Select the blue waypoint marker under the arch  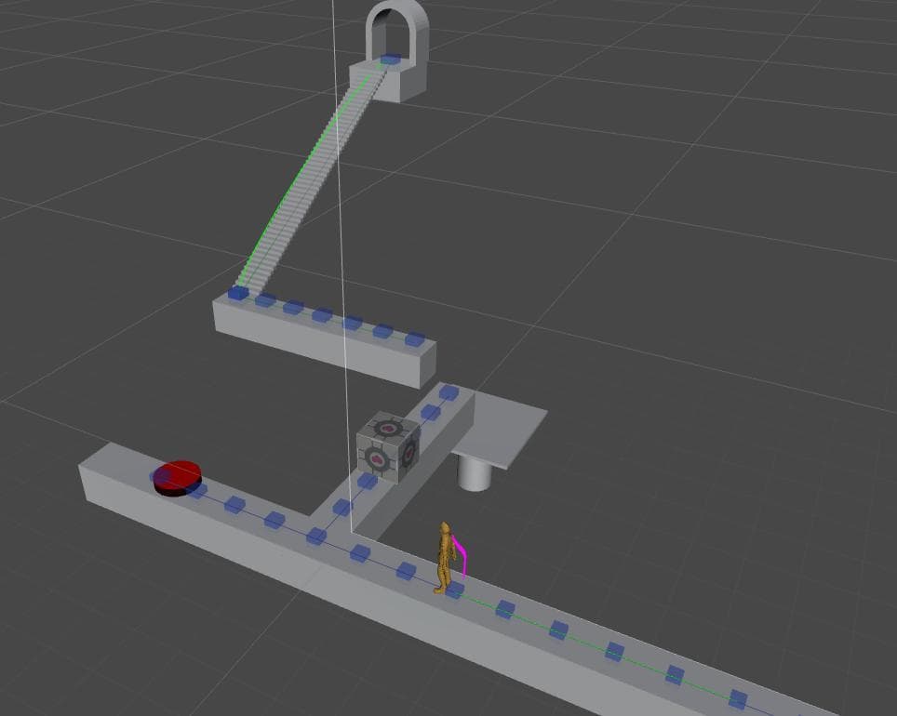pos(391,59)
